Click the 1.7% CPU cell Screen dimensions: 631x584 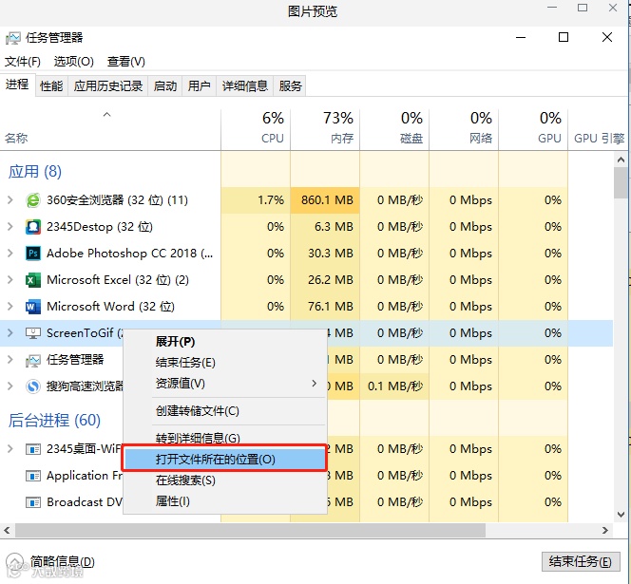[256, 200]
